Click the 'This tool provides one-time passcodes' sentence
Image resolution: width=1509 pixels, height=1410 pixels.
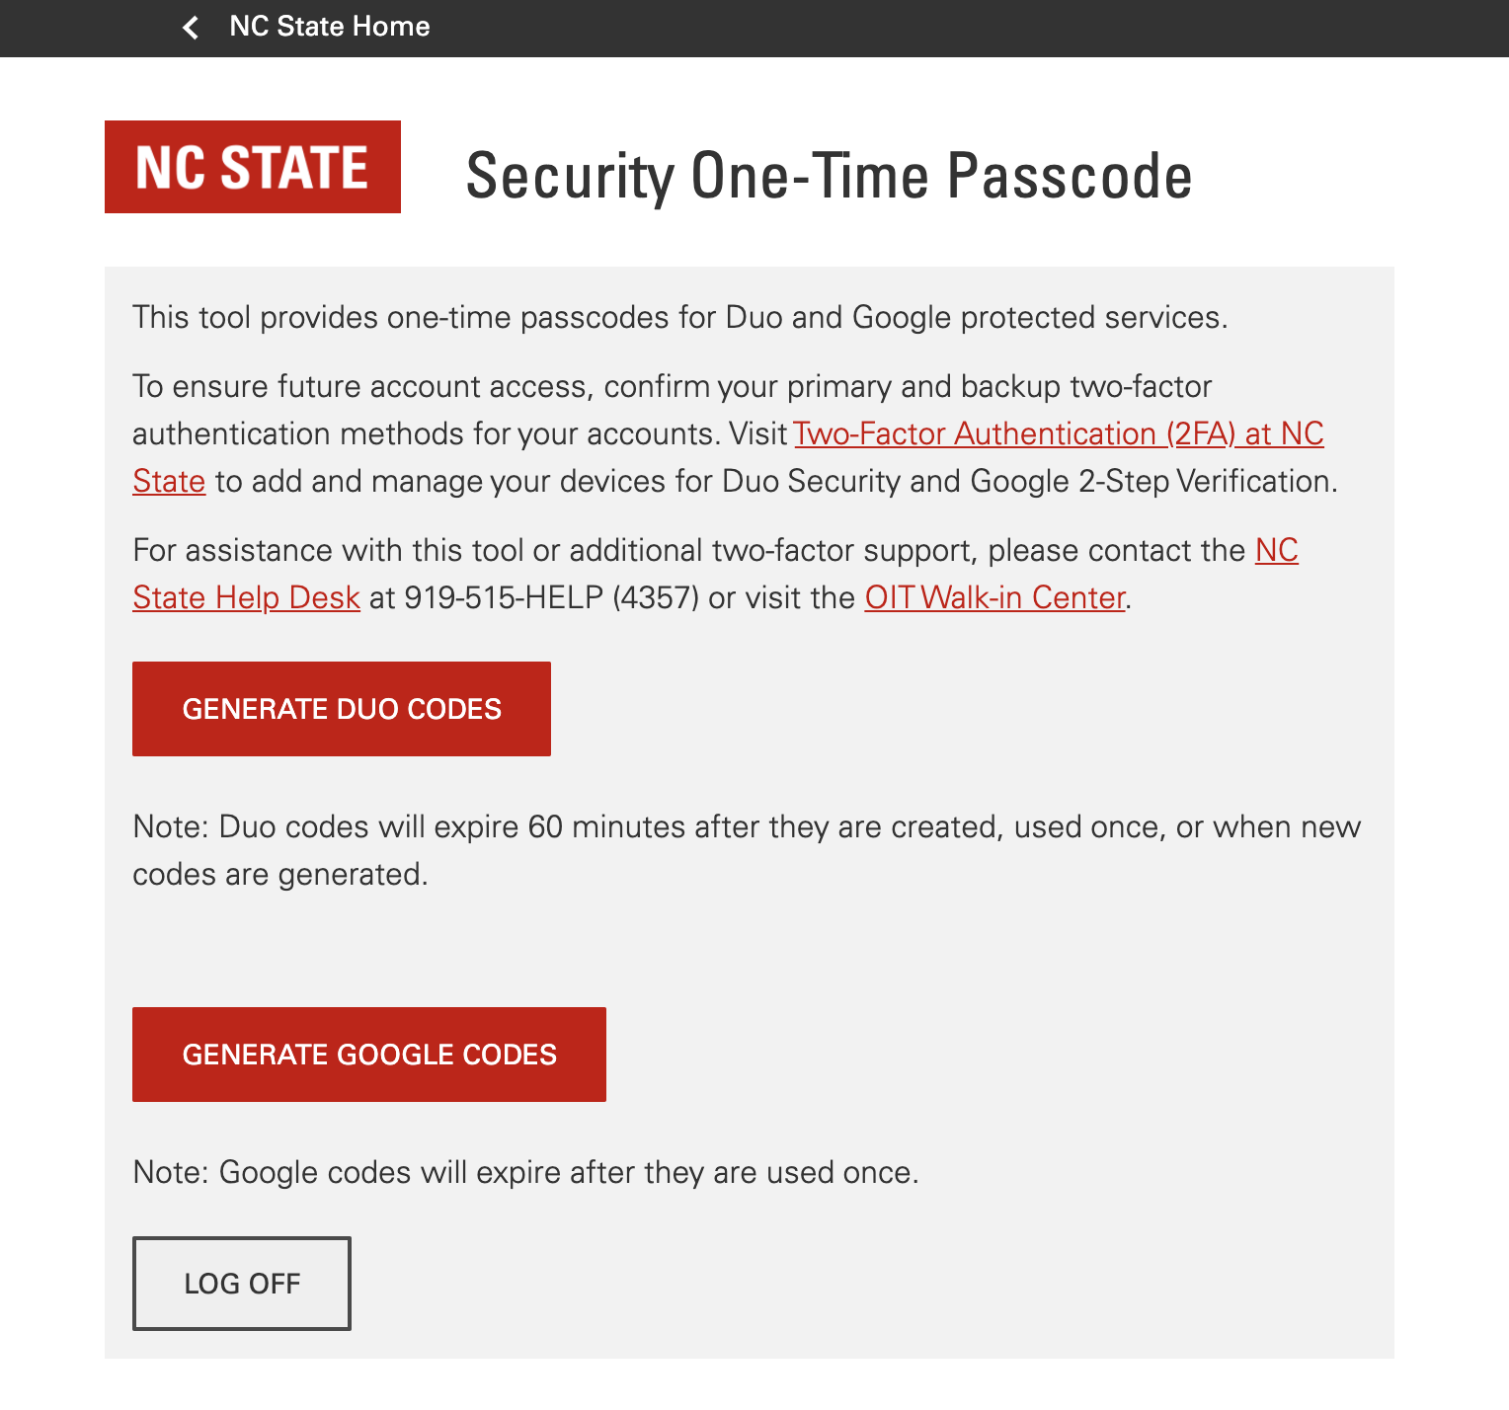679,318
